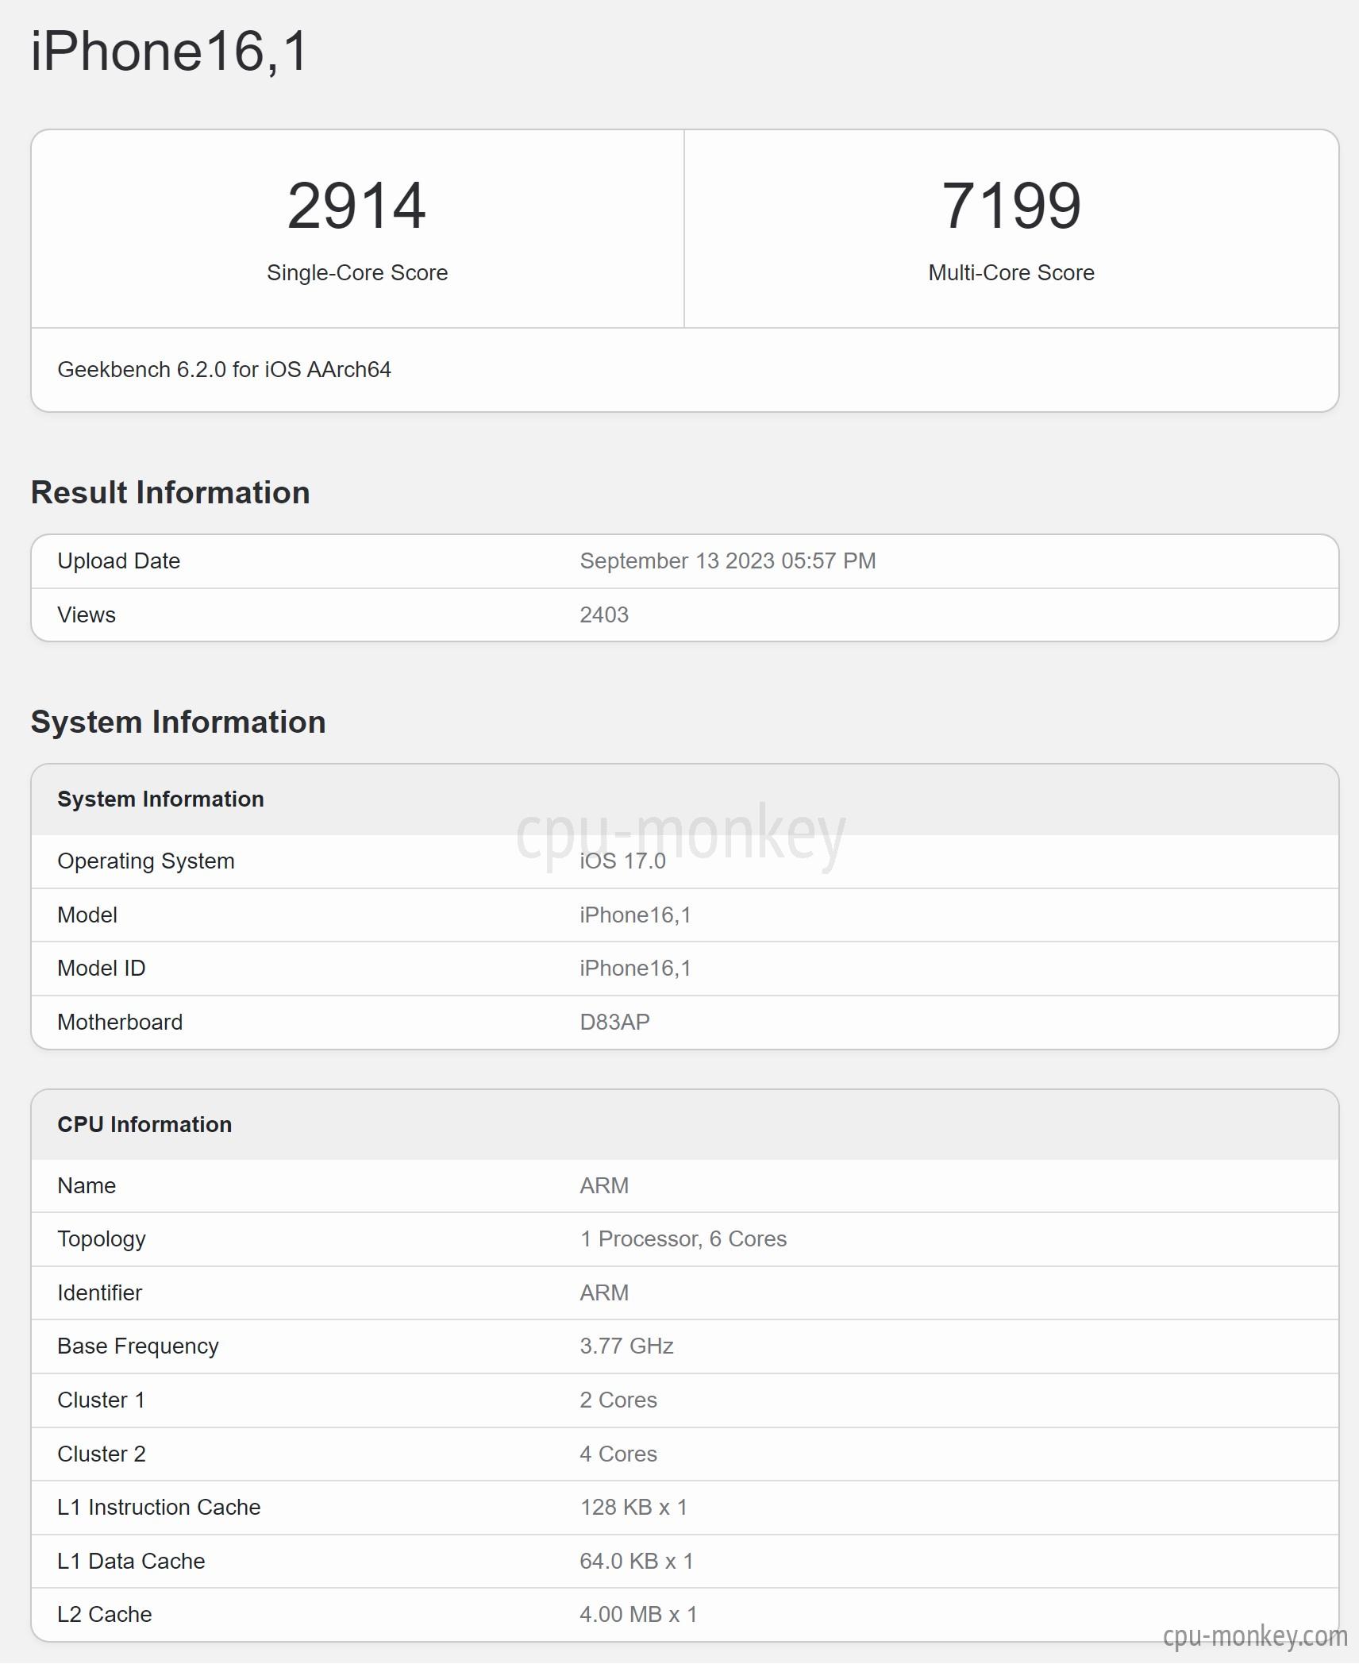Click the Upload Date label
The width and height of the screenshot is (1359, 1664).
click(x=119, y=560)
